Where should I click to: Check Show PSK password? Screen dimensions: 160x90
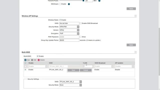[80, 37]
